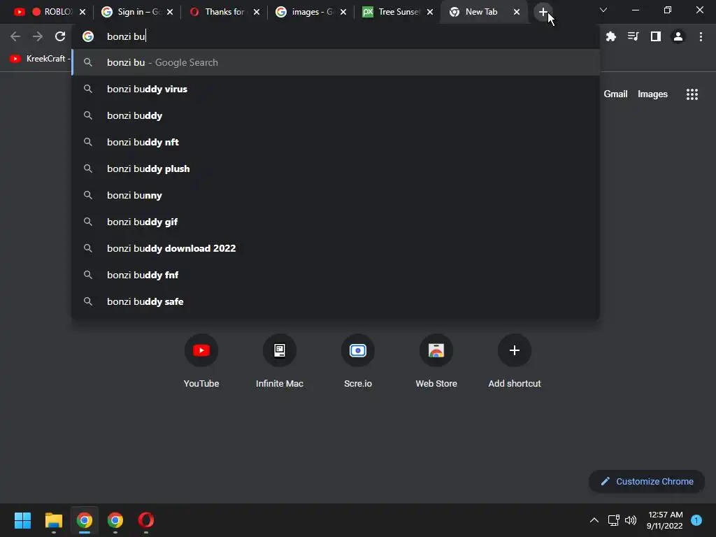Select suggestion 'bonzi buddy gif'
The width and height of the screenshot is (716, 537).
click(336, 222)
